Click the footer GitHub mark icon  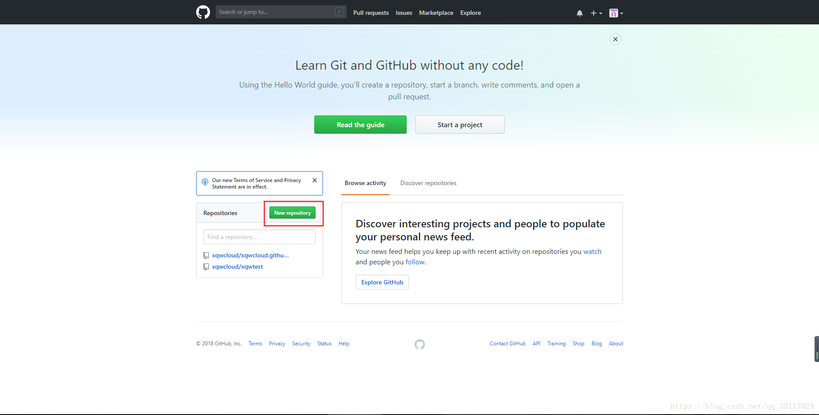click(420, 344)
